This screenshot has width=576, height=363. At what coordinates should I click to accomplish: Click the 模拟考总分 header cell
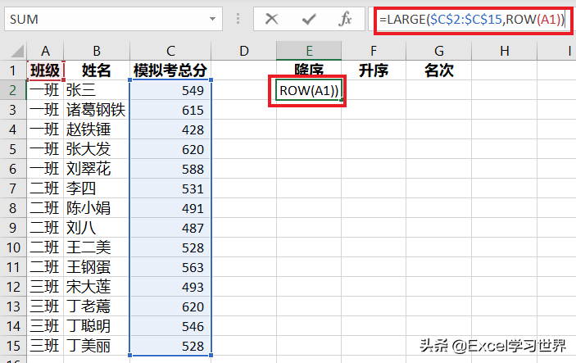pos(170,70)
